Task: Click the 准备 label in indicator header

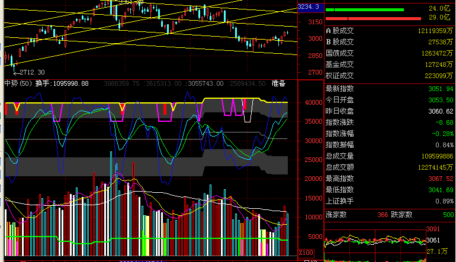Action: click(278, 83)
